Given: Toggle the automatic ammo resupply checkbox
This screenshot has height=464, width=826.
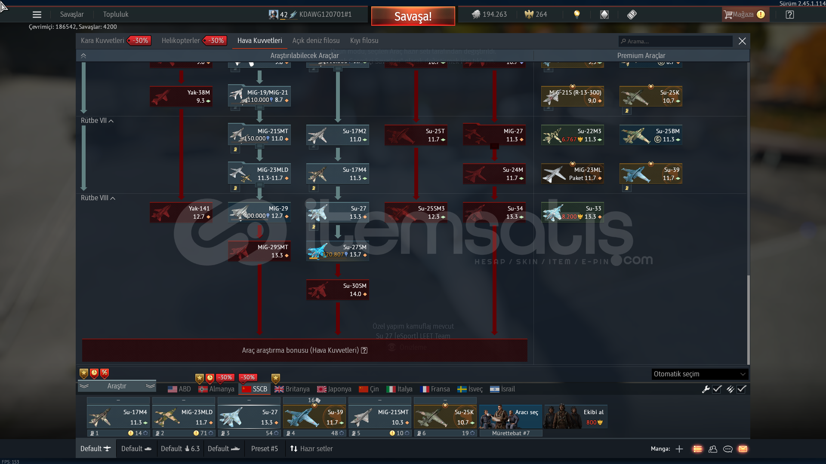Looking at the screenshot, I should [x=741, y=389].
